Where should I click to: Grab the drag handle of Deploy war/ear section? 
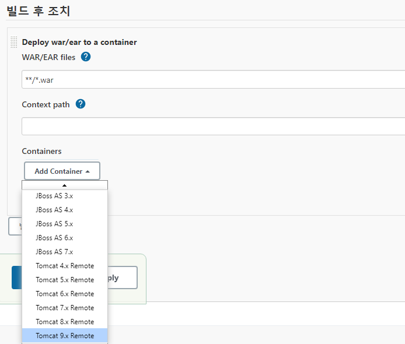(x=13, y=42)
